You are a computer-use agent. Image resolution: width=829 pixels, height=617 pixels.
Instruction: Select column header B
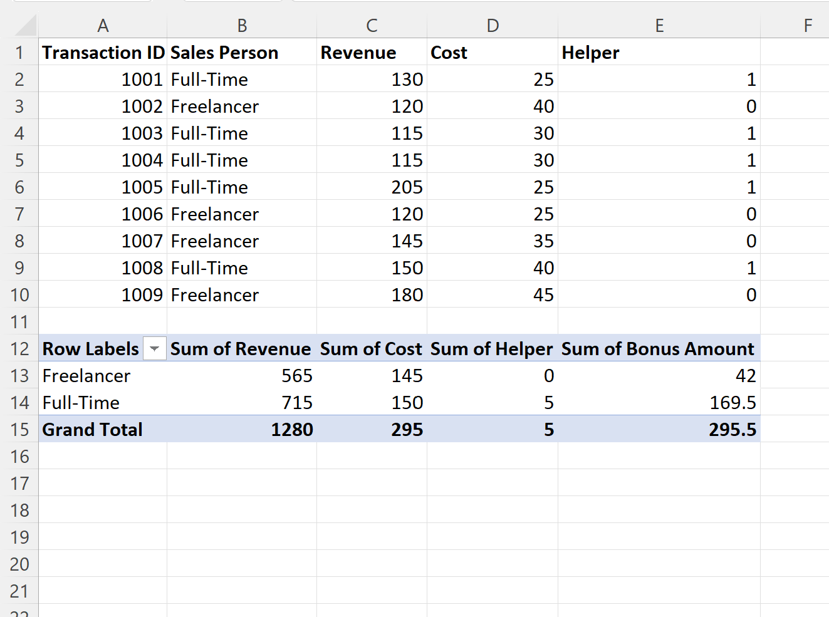point(241,26)
